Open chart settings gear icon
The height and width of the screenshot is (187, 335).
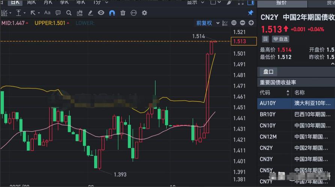tap(145, 13)
